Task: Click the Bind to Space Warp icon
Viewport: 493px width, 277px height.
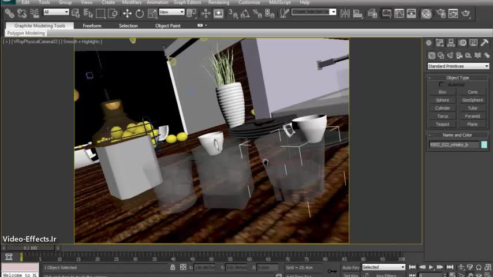Action: [34, 13]
